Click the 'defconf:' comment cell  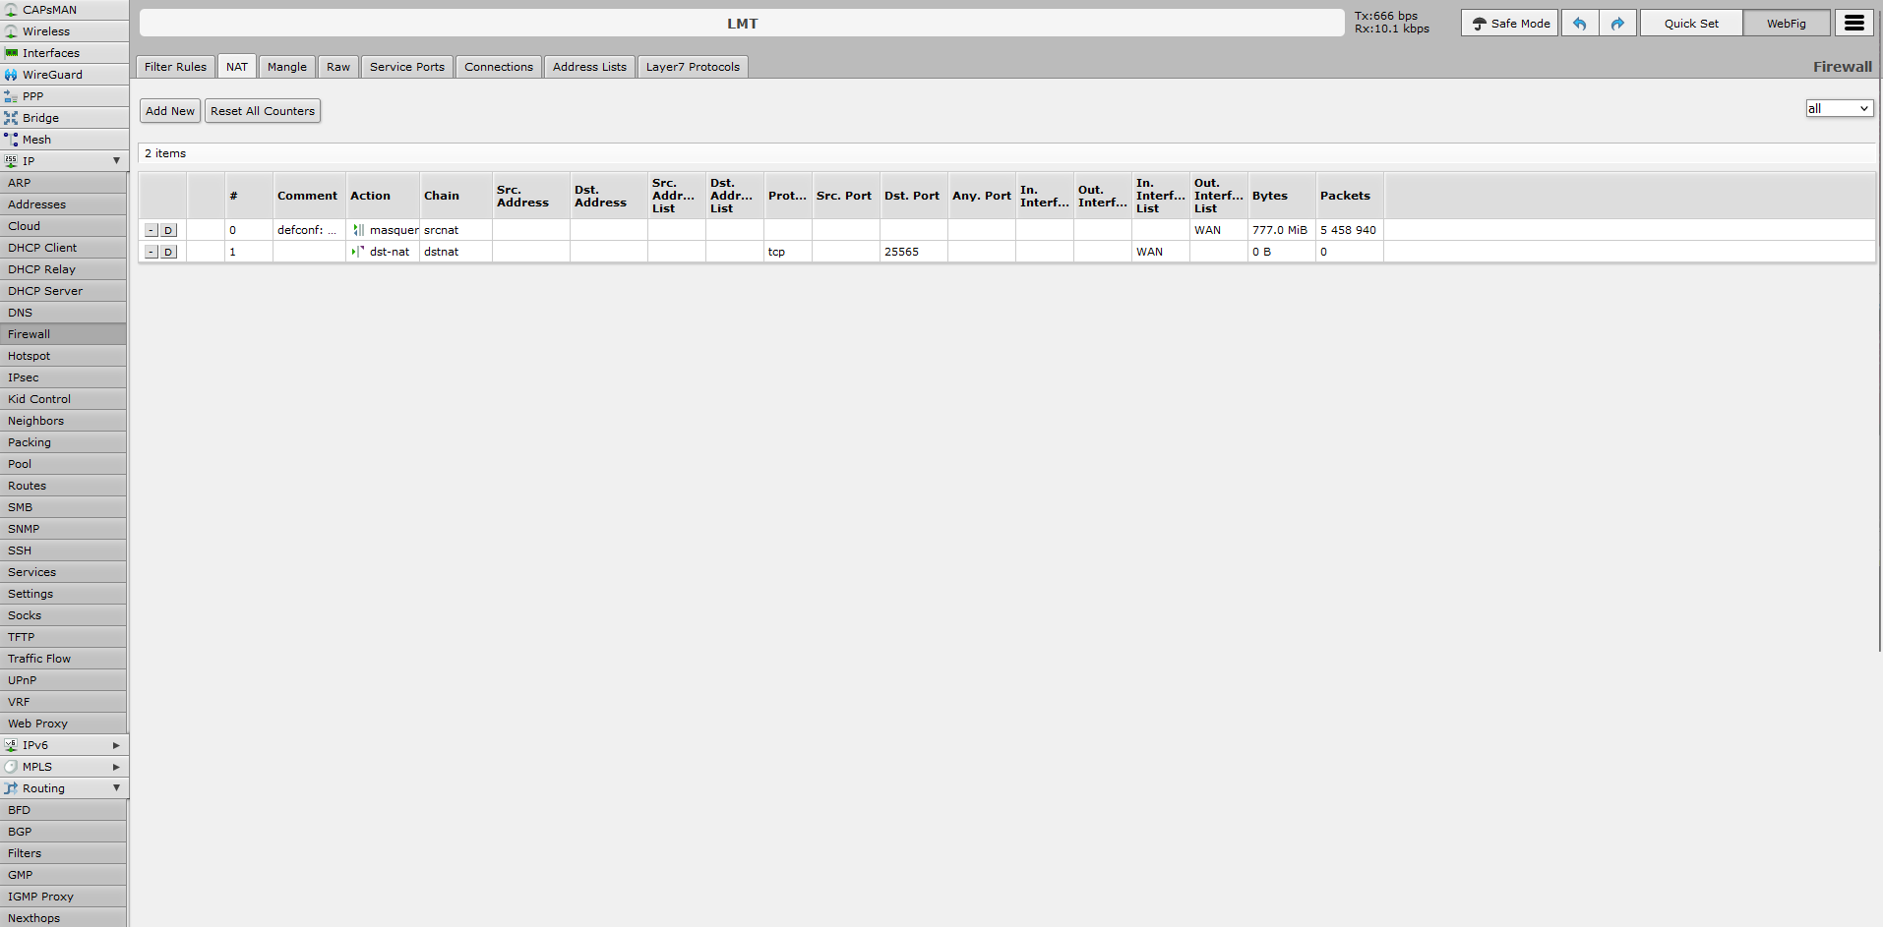(309, 230)
